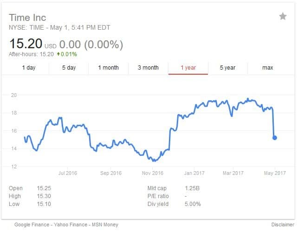Click the green after-hours up arrow
Image resolution: width=297 pixels, height=231 pixels.
tap(58, 54)
